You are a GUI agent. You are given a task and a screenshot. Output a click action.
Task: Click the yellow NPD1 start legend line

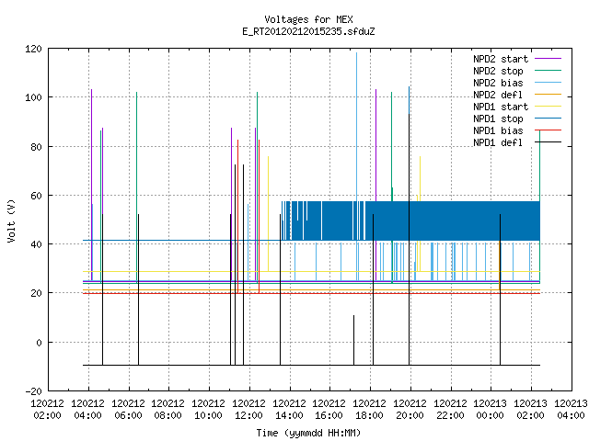tap(548, 107)
